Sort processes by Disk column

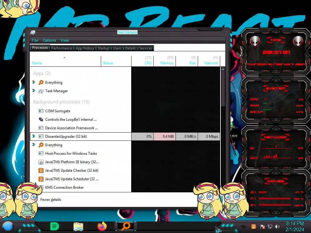click(x=187, y=61)
